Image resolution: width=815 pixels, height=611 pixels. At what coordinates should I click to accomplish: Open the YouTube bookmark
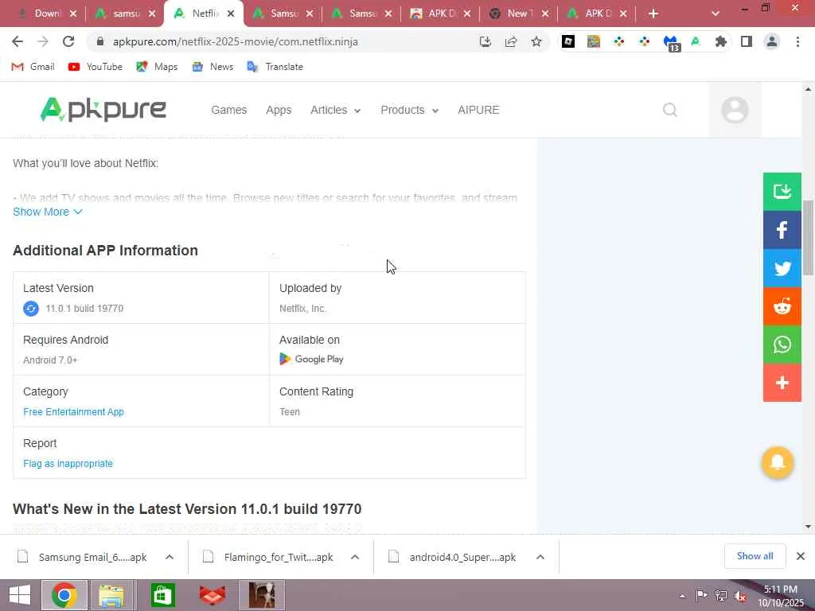coord(96,67)
